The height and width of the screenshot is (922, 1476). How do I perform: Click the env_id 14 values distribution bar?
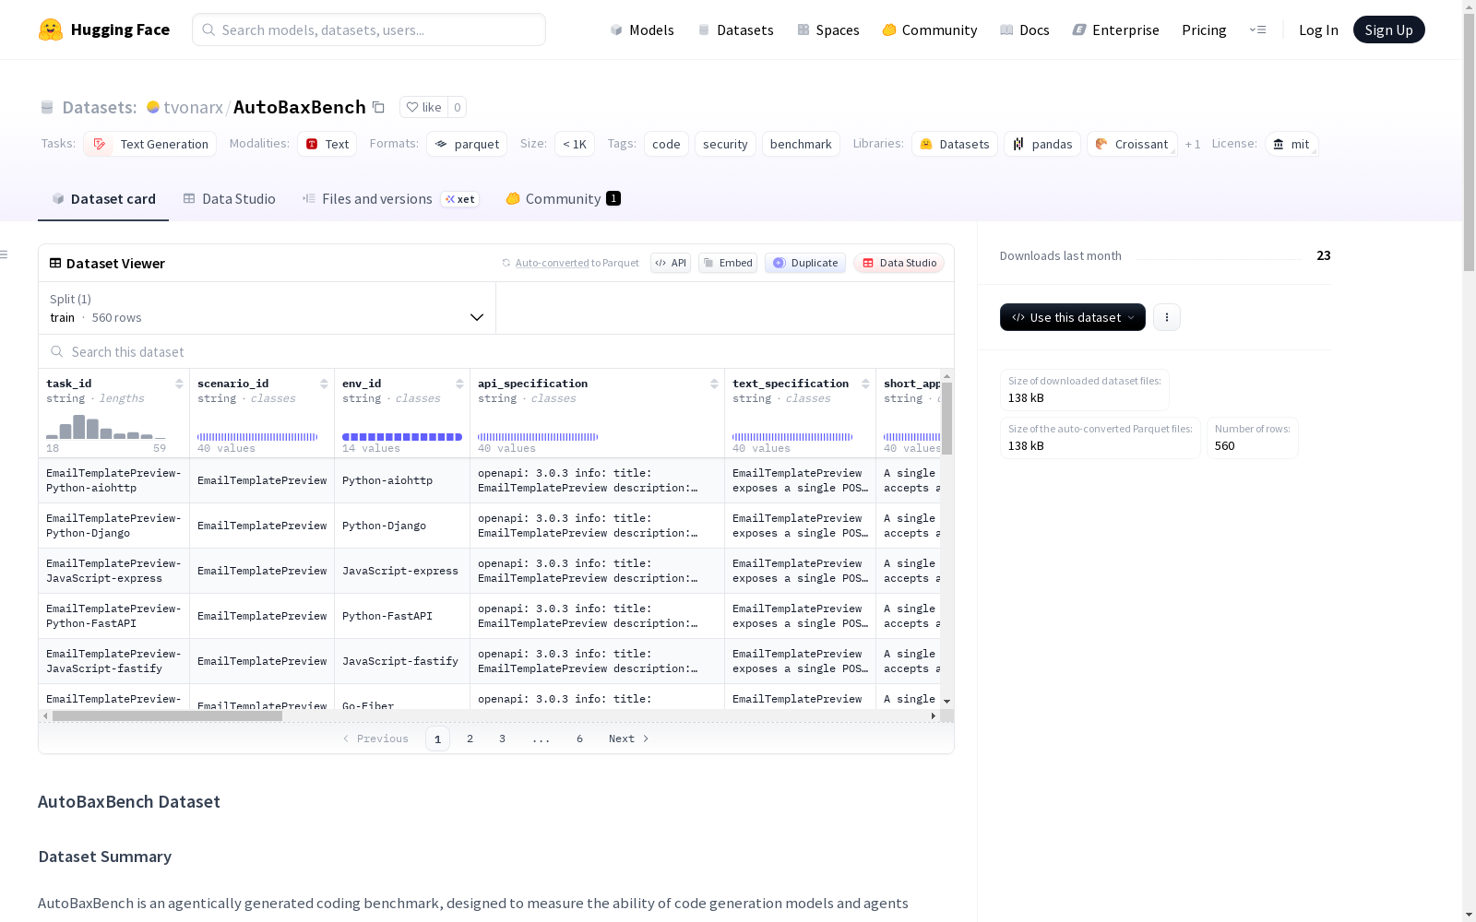(x=402, y=437)
